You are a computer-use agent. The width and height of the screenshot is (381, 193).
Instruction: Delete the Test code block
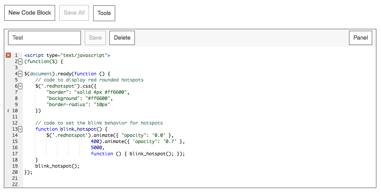[x=122, y=38]
